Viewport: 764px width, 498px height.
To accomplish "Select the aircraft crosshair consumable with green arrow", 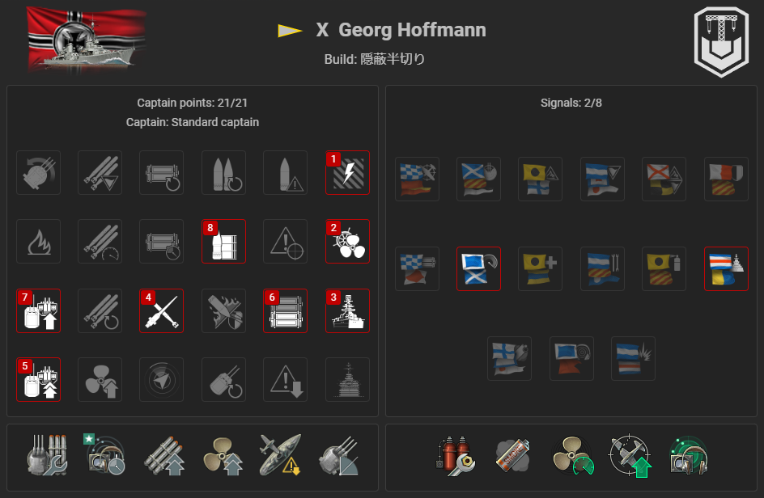I will pos(630,456).
